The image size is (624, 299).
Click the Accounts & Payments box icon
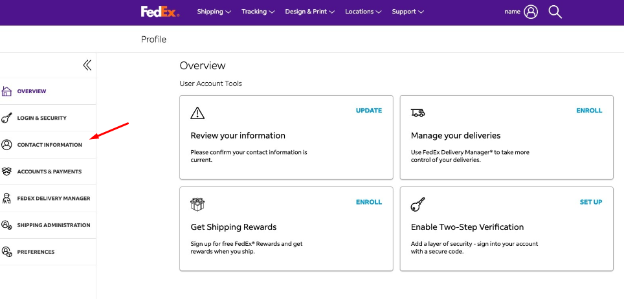7,172
